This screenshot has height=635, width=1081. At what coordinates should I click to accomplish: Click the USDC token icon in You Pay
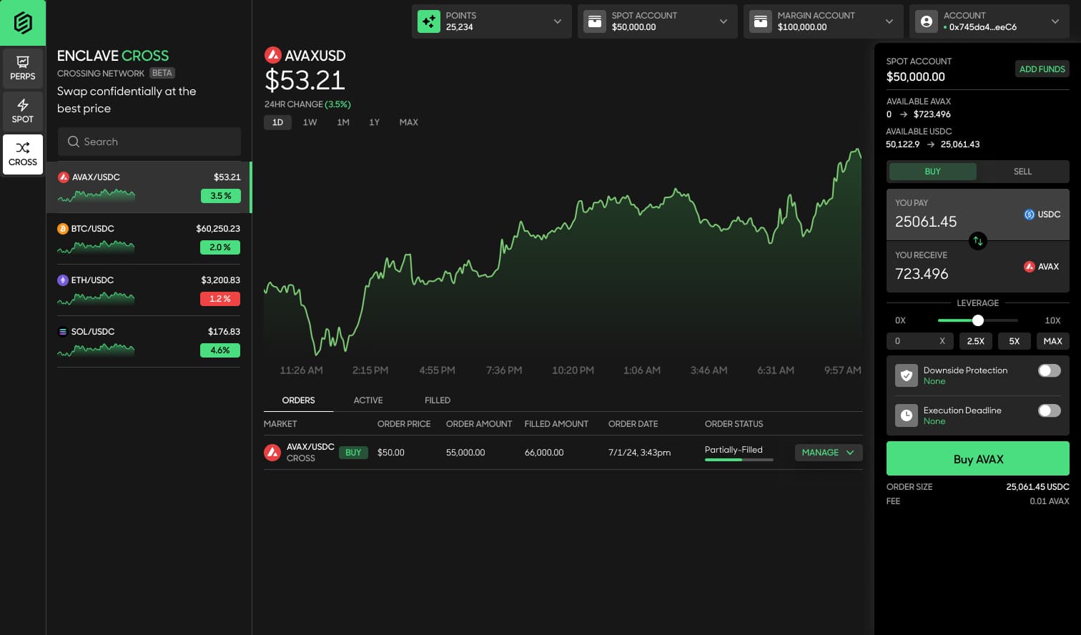pos(1030,215)
